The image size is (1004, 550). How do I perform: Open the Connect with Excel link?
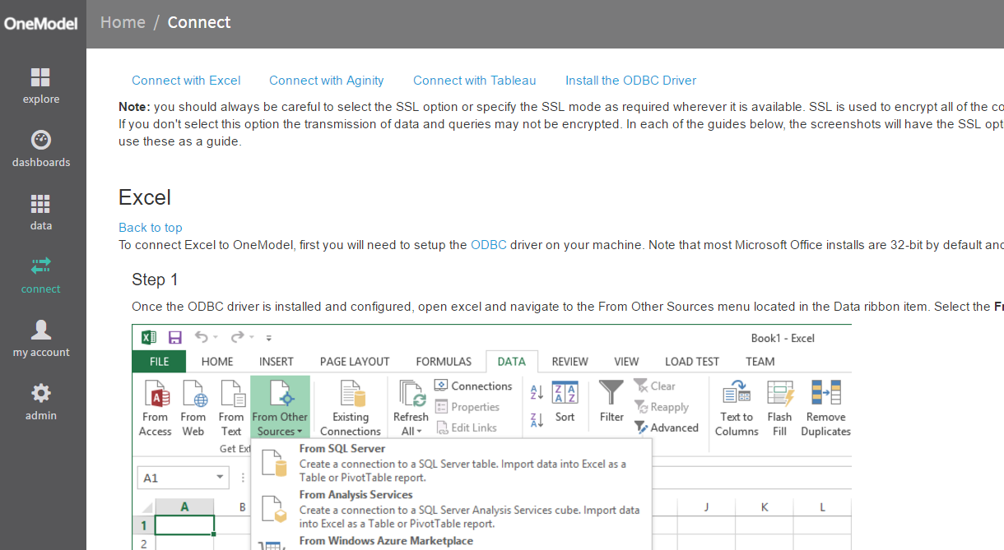186,81
